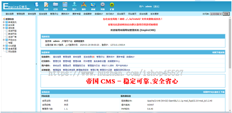Click 网站首页 in the top submenu bar
Image resolution: width=232 pixels, height=113 pixels.
coord(132,14)
